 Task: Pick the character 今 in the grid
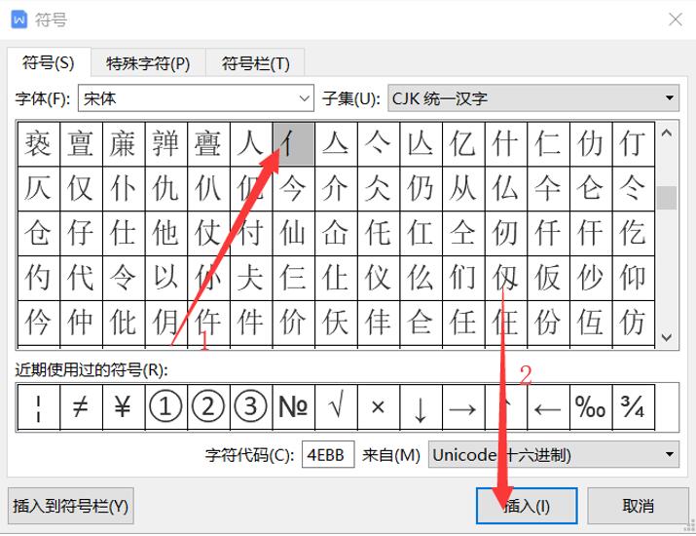[x=293, y=188]
